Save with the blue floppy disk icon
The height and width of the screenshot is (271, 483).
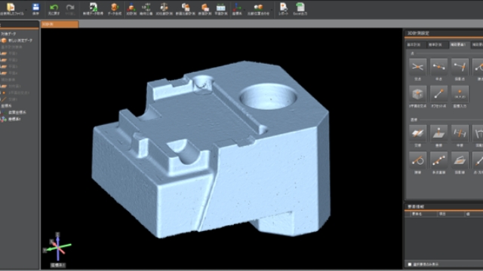35,7
